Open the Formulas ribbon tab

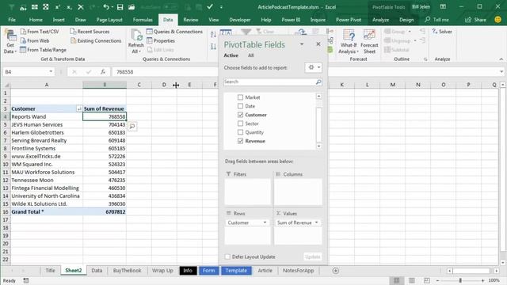pos(143,20)
